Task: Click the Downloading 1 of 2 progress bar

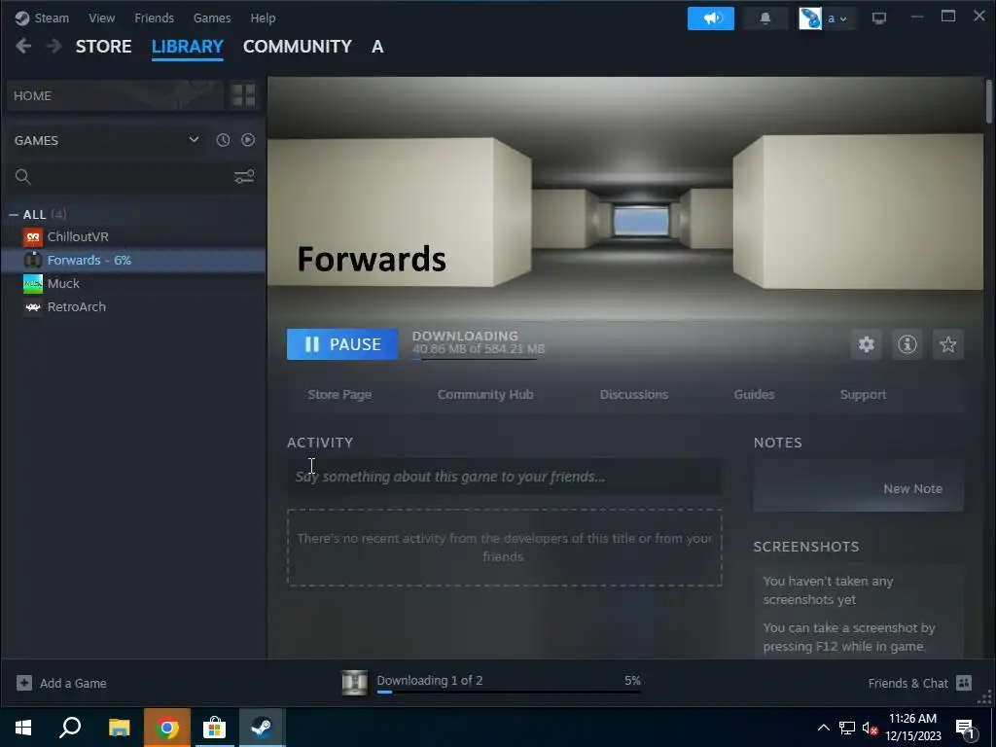Action: [509, 692]
